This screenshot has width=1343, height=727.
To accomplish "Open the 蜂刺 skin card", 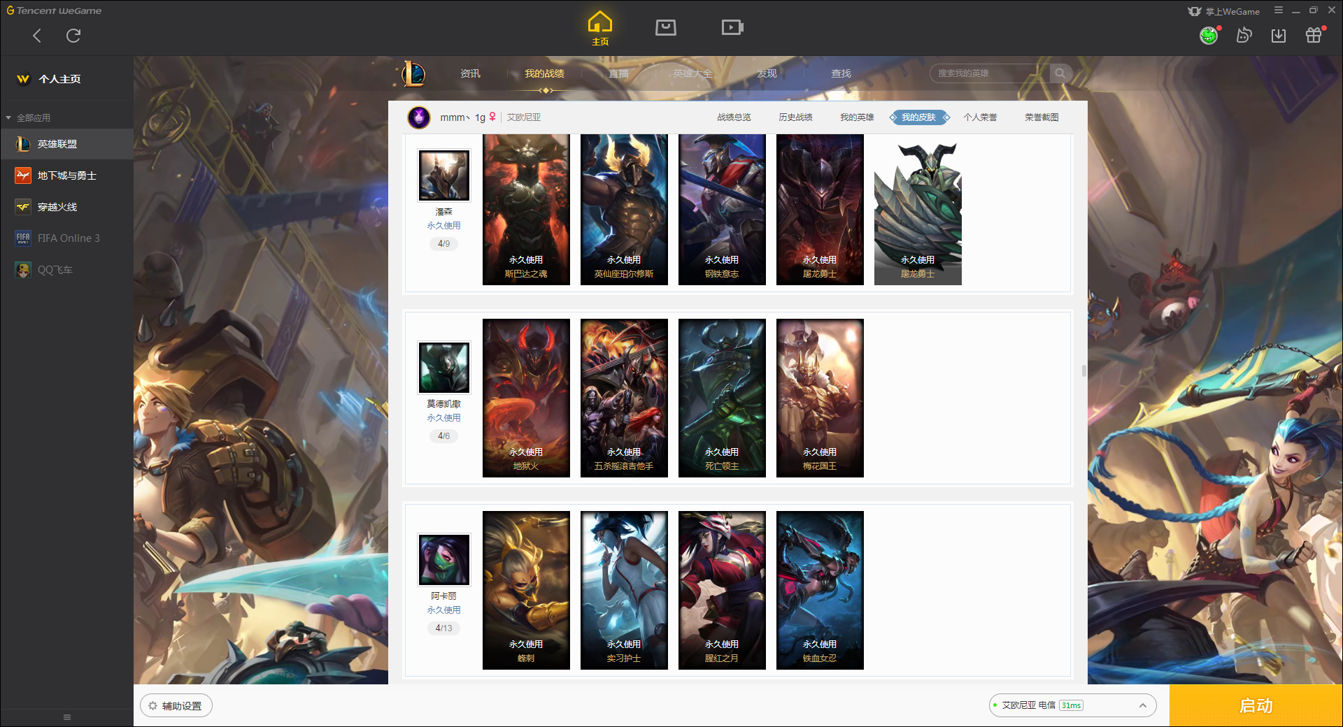I will point(526,591).
